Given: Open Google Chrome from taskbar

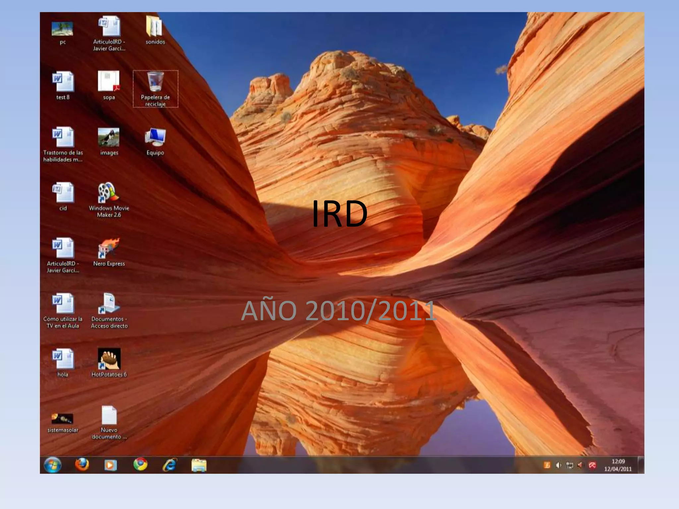Looking at the screenshot, I should [x=140, y=465].
